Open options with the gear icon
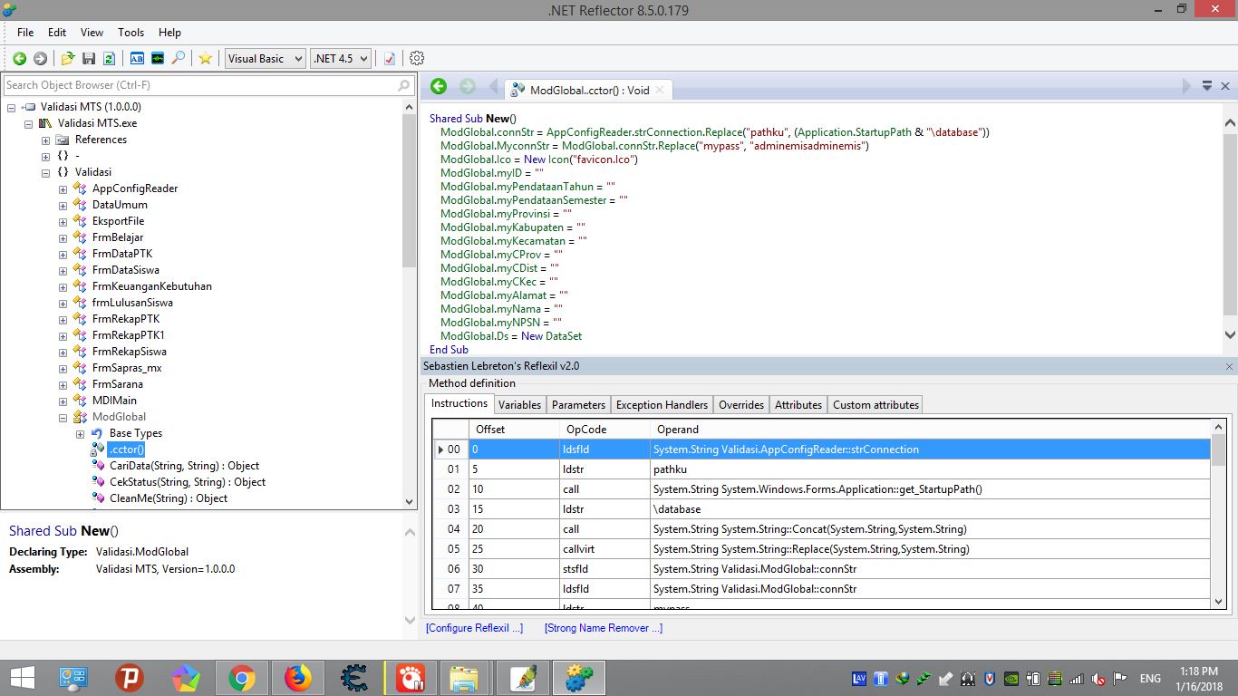This screenshot has height=696, width=1238. [417, 58]
